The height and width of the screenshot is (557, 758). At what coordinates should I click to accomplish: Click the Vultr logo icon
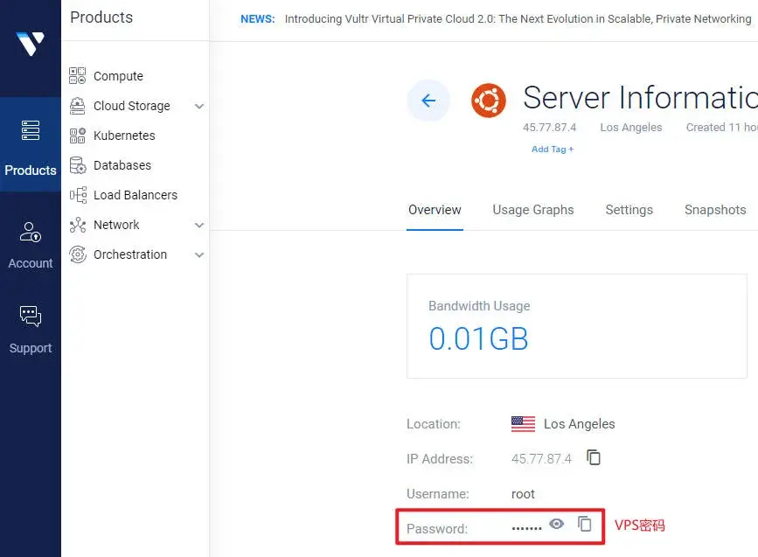tap(30, 43)
